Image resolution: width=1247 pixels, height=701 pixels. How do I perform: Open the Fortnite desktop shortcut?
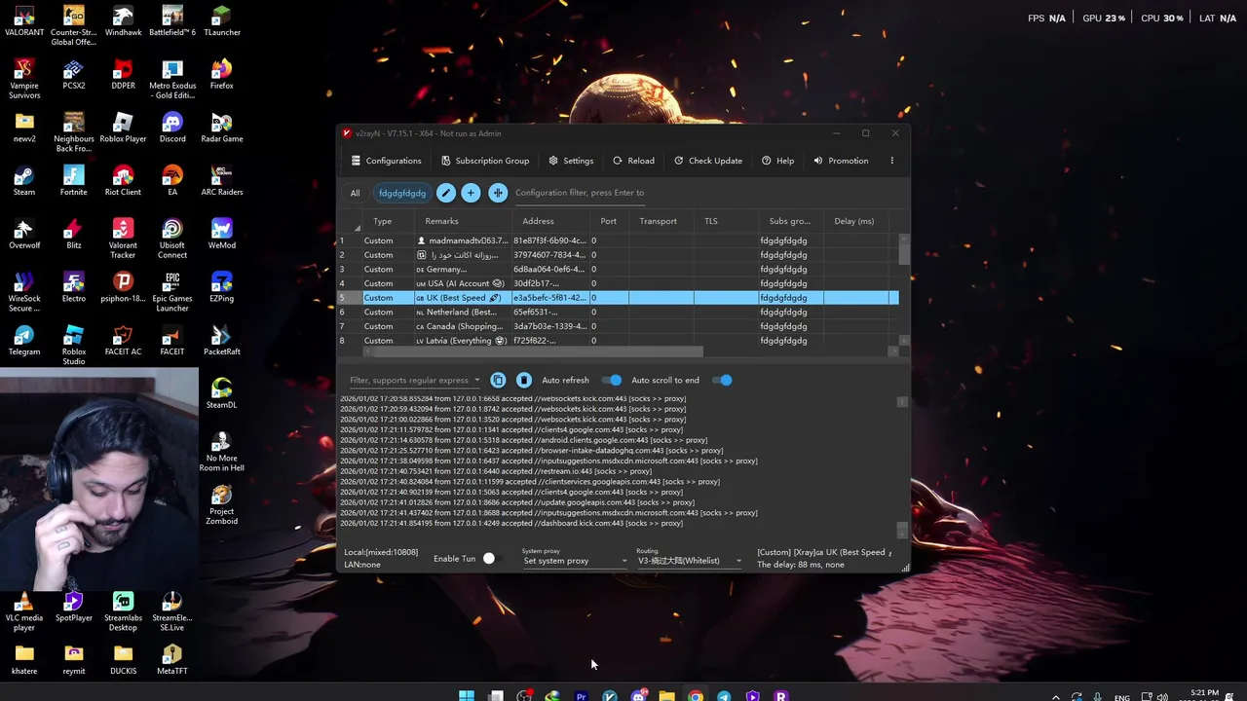pos(74,181)
